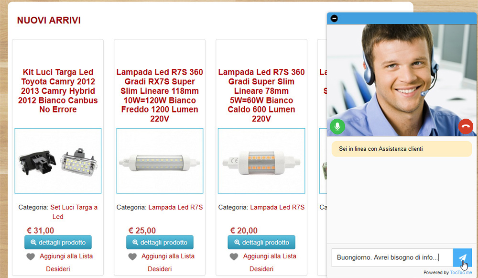Click in the chat message input field
The height and width of the screenshot is (278, 478).
(392, 258)
